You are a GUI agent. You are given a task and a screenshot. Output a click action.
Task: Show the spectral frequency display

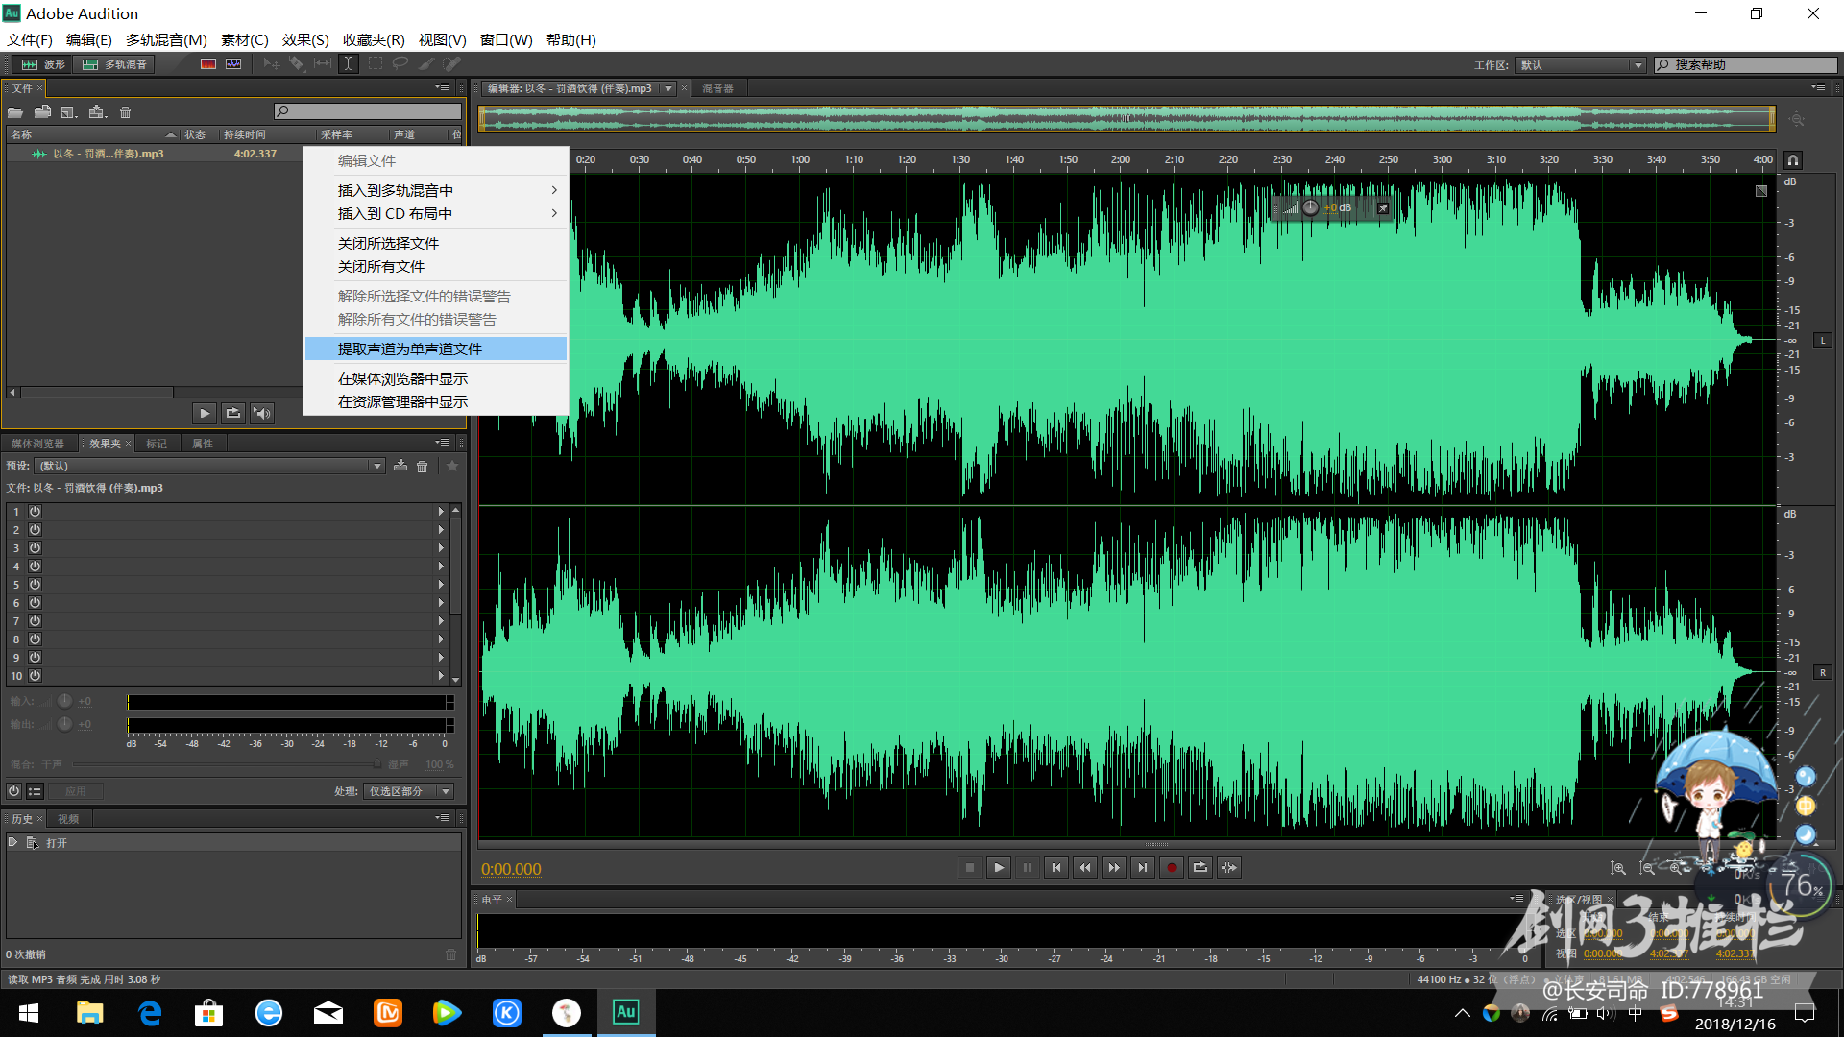[x=208, y=64]
